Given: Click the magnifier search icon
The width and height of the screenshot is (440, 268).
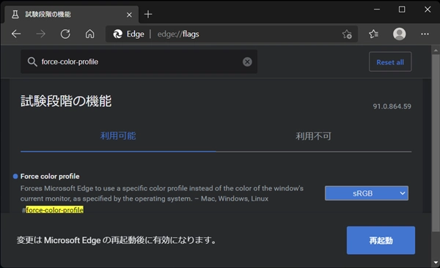Looking at the screenshot, I should click(x=32, y=62).
